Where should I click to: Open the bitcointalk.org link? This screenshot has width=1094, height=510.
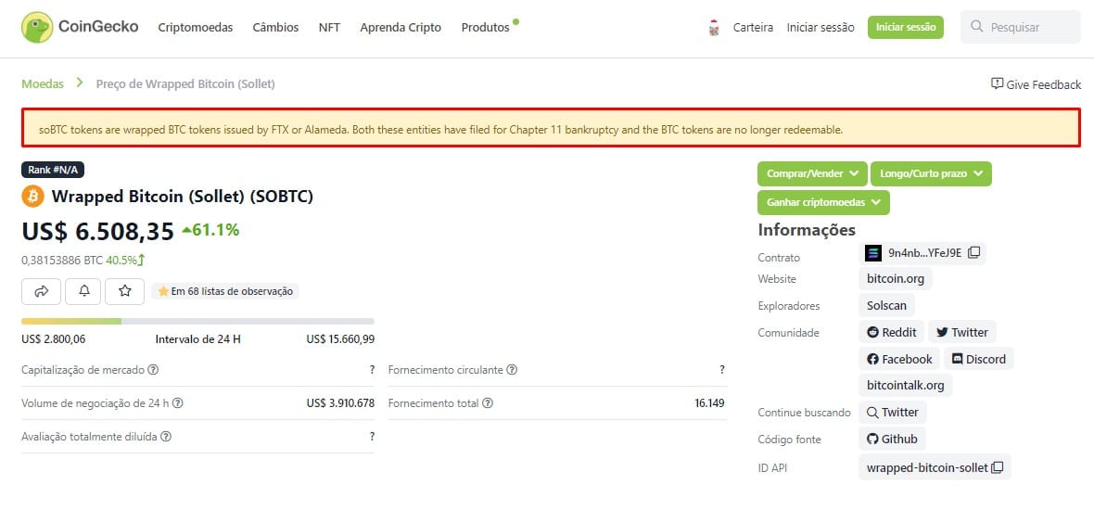[x=905, y=385]
